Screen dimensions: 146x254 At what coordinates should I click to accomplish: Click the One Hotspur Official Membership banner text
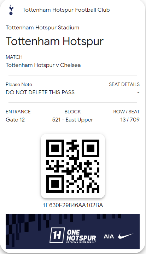(x=81, y=236)
